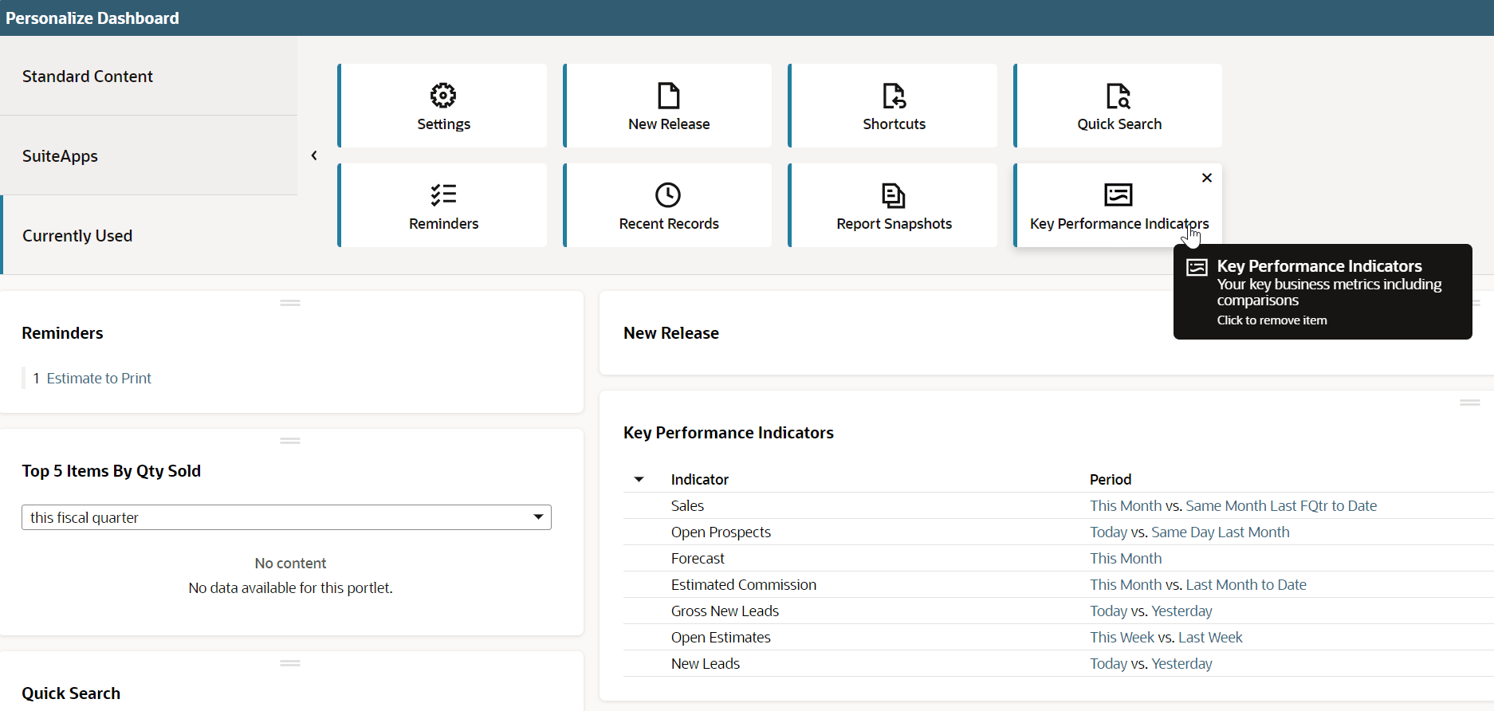Click the Shortcuts page icon

click(894, 96)
